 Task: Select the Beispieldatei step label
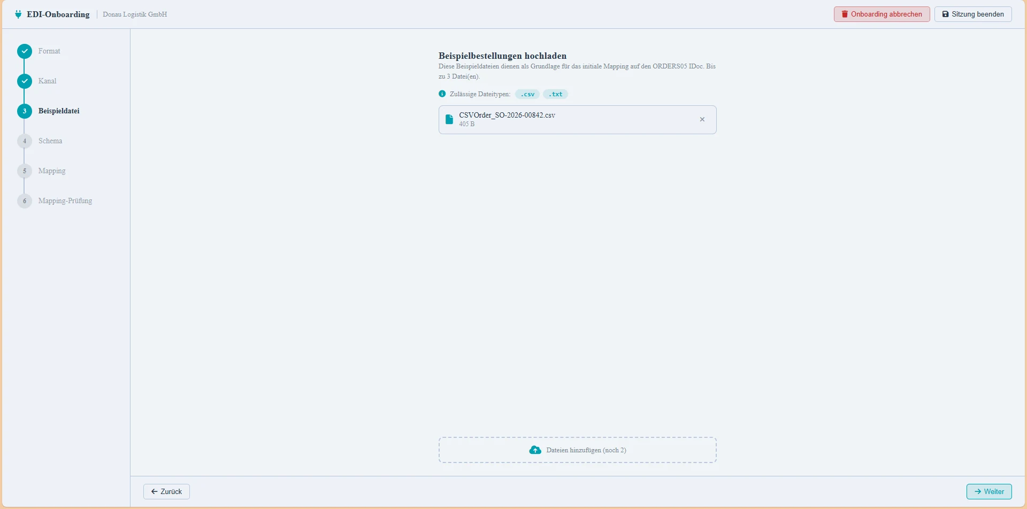coord(59,111)
